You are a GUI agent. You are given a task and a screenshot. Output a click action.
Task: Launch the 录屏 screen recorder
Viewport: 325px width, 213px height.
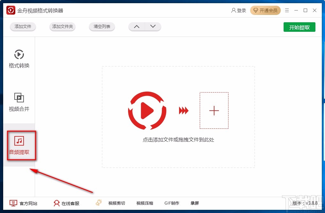[x=195, y=203]
